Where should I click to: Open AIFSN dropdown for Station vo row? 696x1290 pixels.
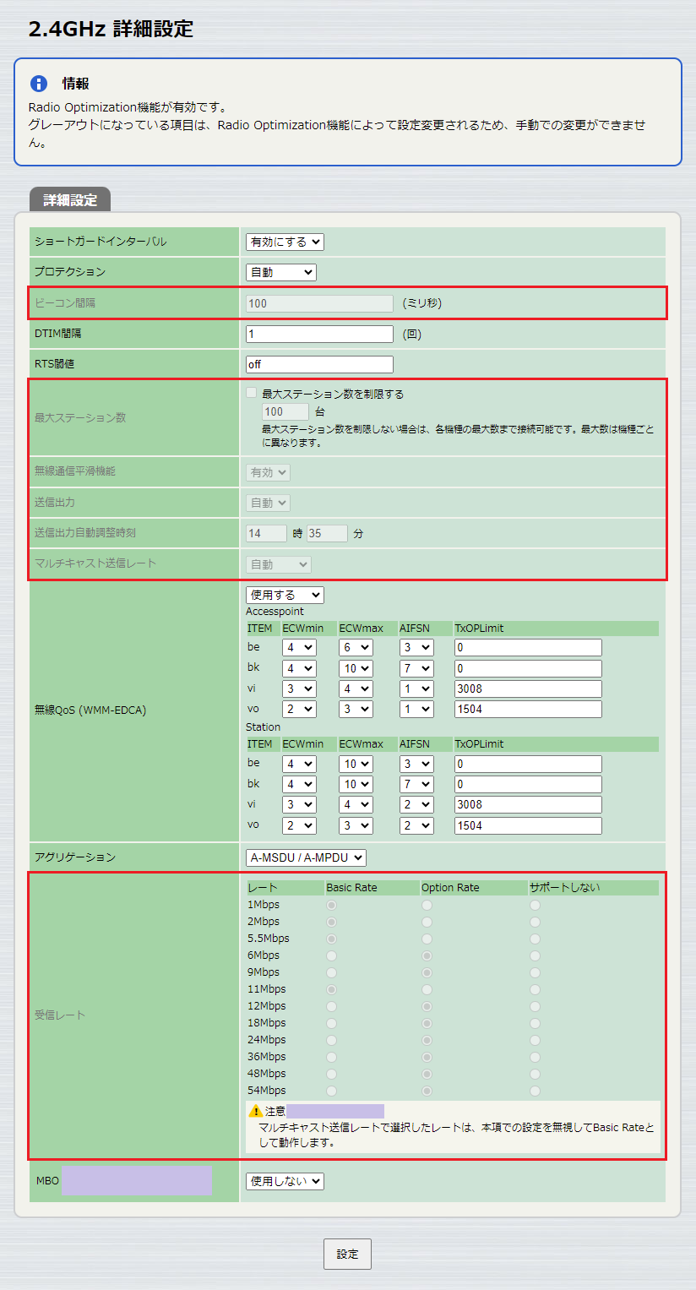click(416, 825)
